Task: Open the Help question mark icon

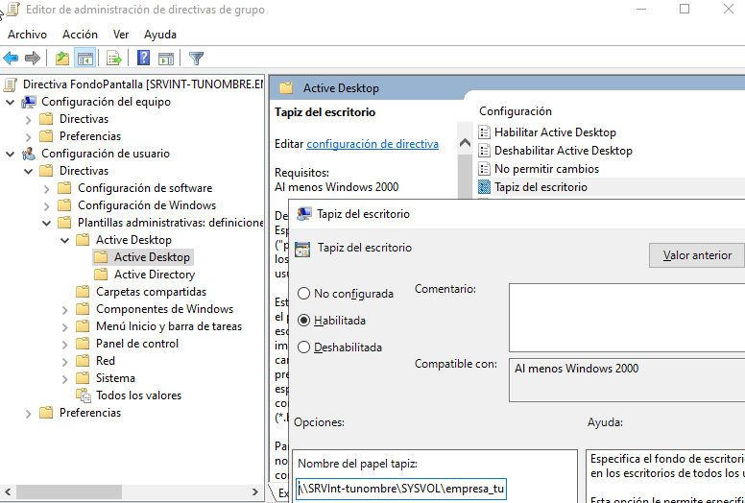Action: click(x=143, y=59)
